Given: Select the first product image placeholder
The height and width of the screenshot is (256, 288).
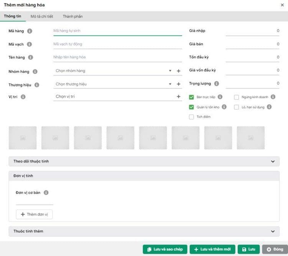Looking at the screenshot, I should 23,138.
